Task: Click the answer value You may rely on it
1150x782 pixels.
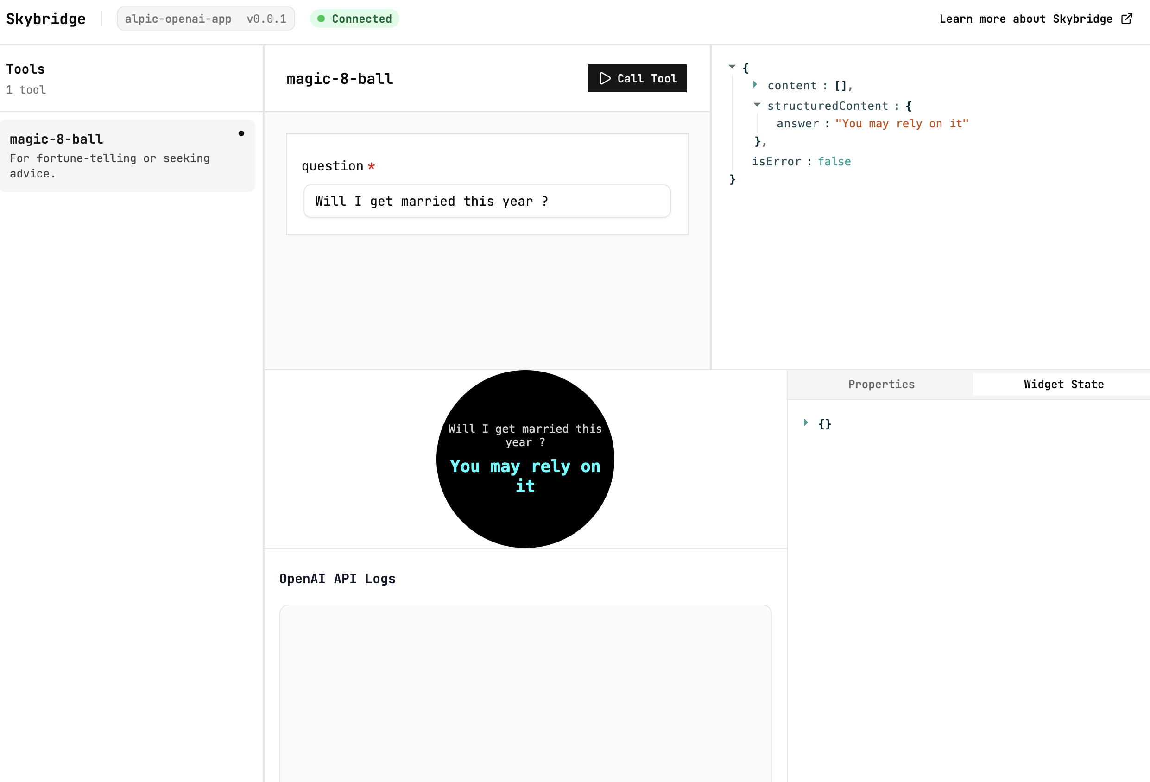Action: [x=902, y=123]
